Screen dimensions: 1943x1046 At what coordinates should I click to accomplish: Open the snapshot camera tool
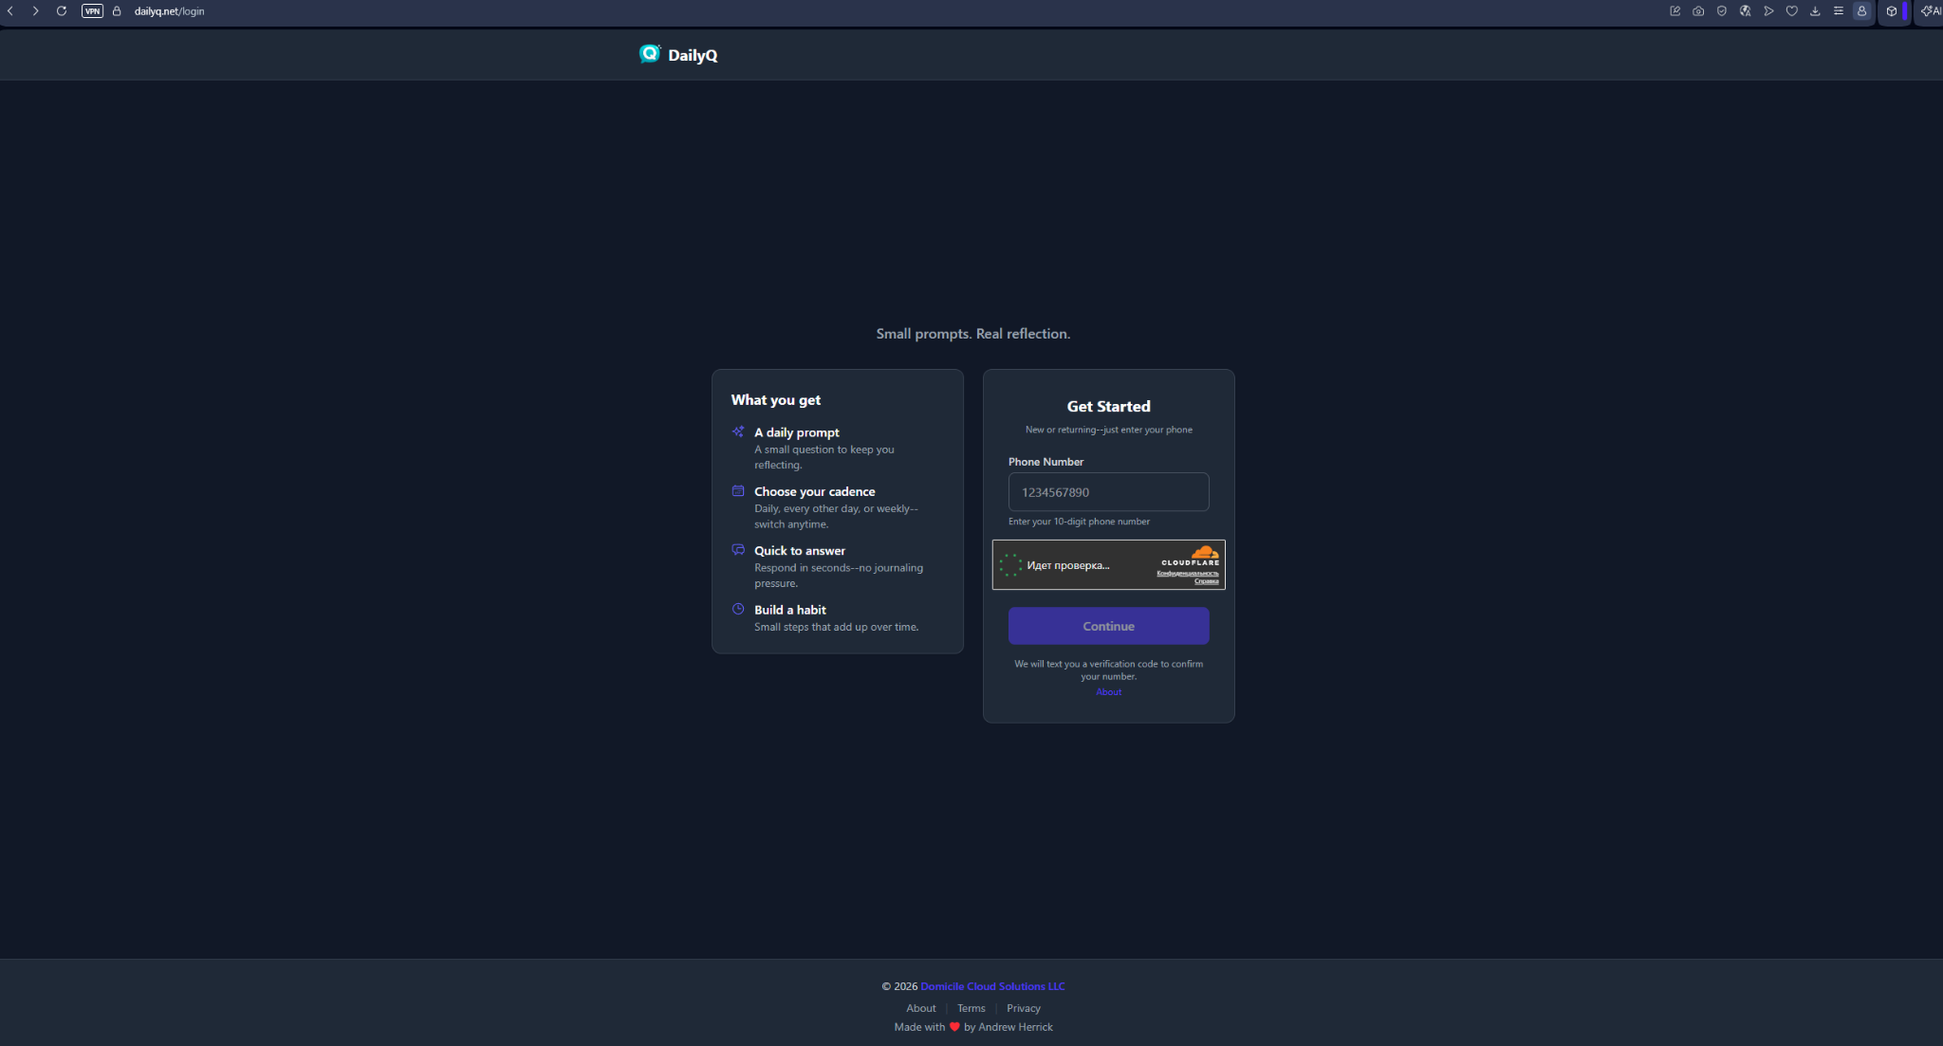pos(1698,11)
